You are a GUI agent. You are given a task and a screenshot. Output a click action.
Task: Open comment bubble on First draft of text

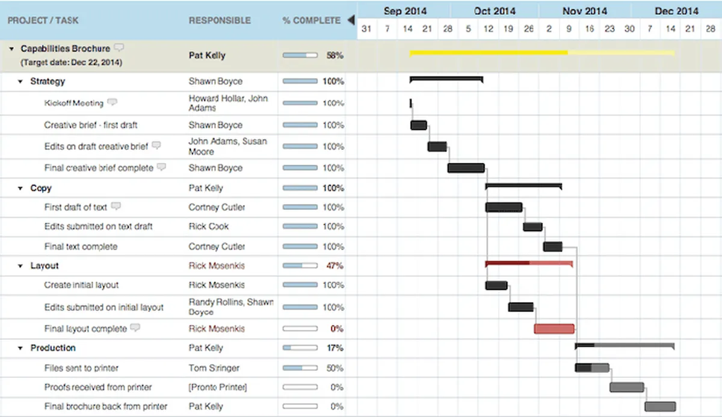click(x=116, y=206)
